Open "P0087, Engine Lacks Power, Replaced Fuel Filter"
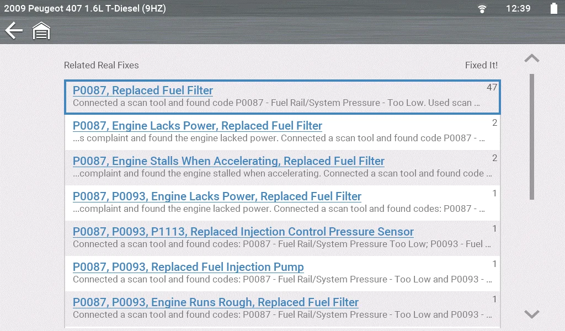565x331 pixels. coord(198,126)
